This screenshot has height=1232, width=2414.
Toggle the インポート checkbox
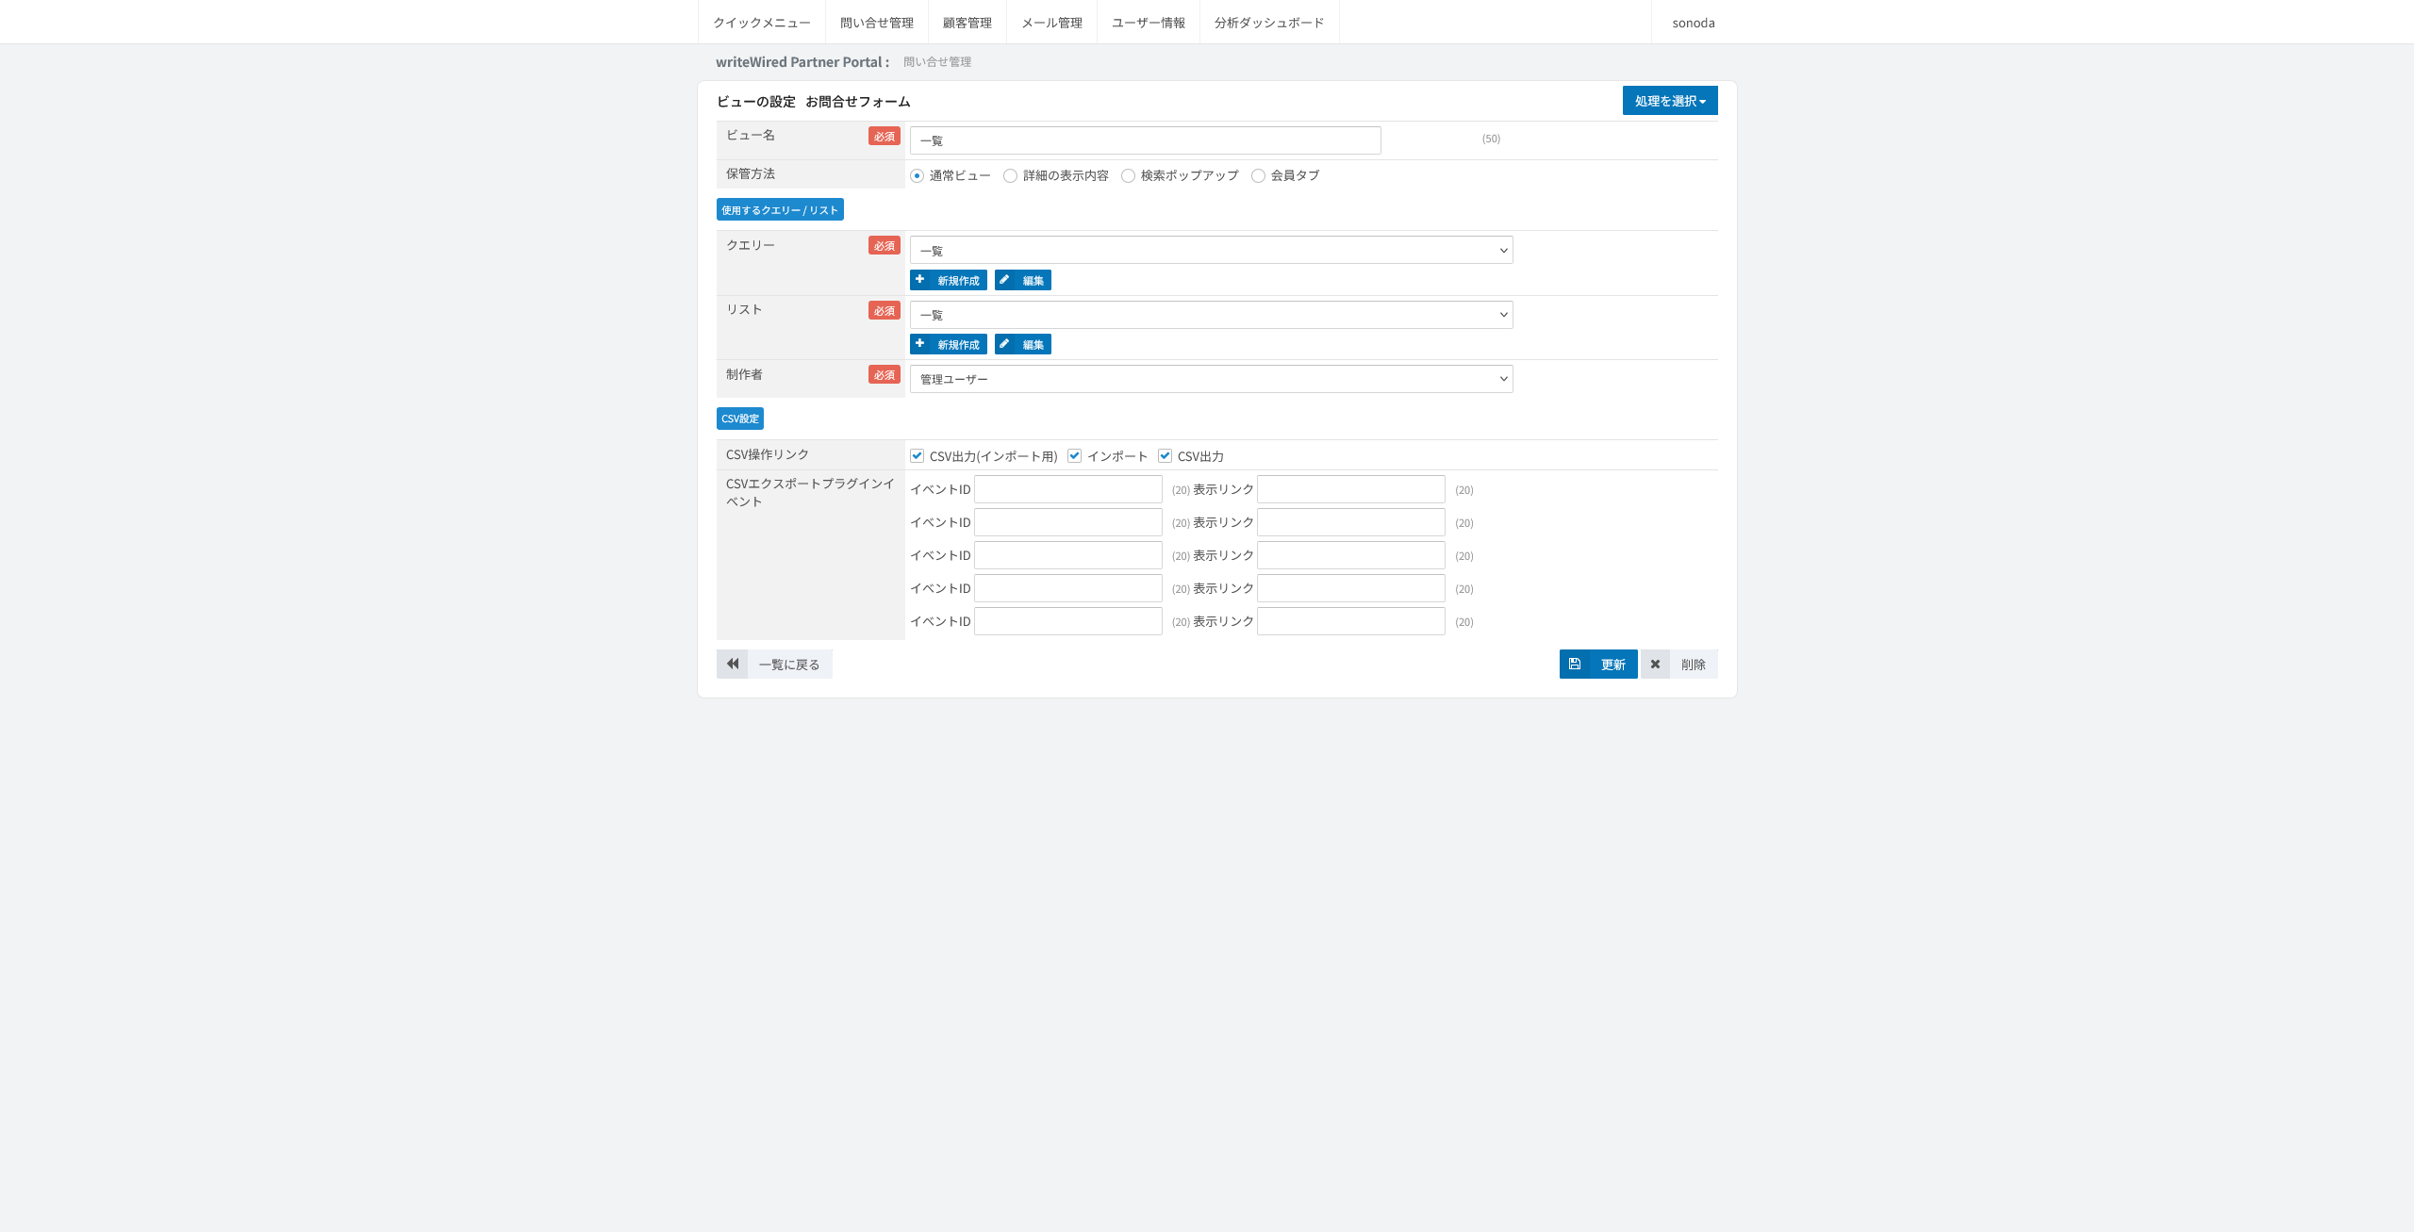point(1074,455)
